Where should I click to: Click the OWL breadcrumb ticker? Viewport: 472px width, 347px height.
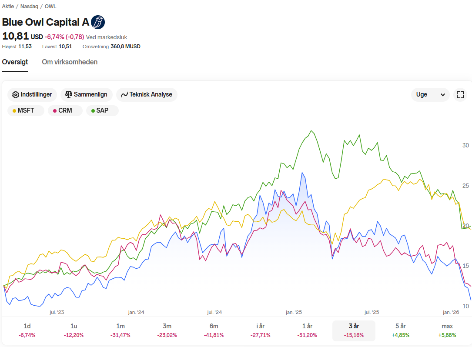[x=50, y=7]
